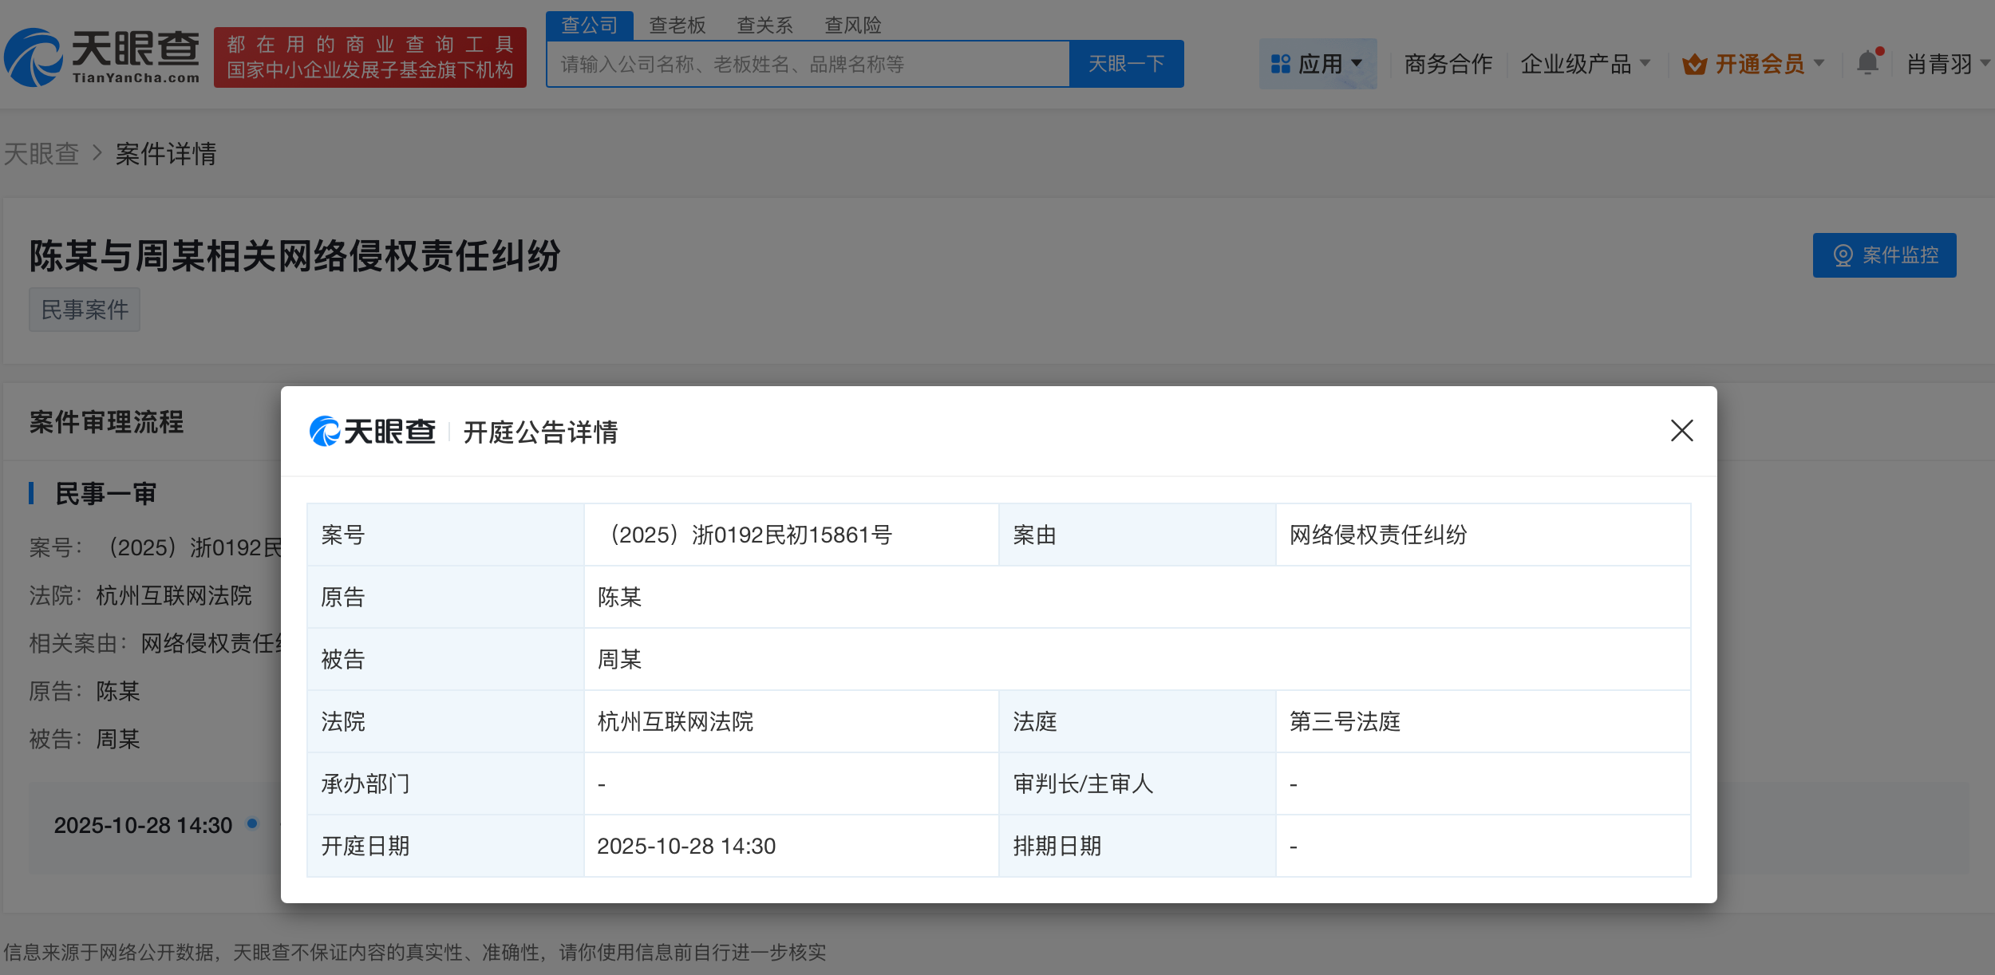1995x975 pixels.
Task: Click the apps grid icon beside 应用
Action: (x=1280, y=62)
